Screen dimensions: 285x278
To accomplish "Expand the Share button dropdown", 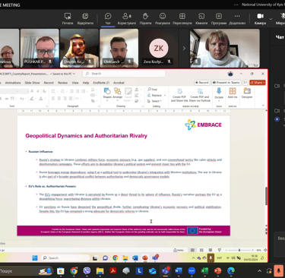I will click(264, 83).
